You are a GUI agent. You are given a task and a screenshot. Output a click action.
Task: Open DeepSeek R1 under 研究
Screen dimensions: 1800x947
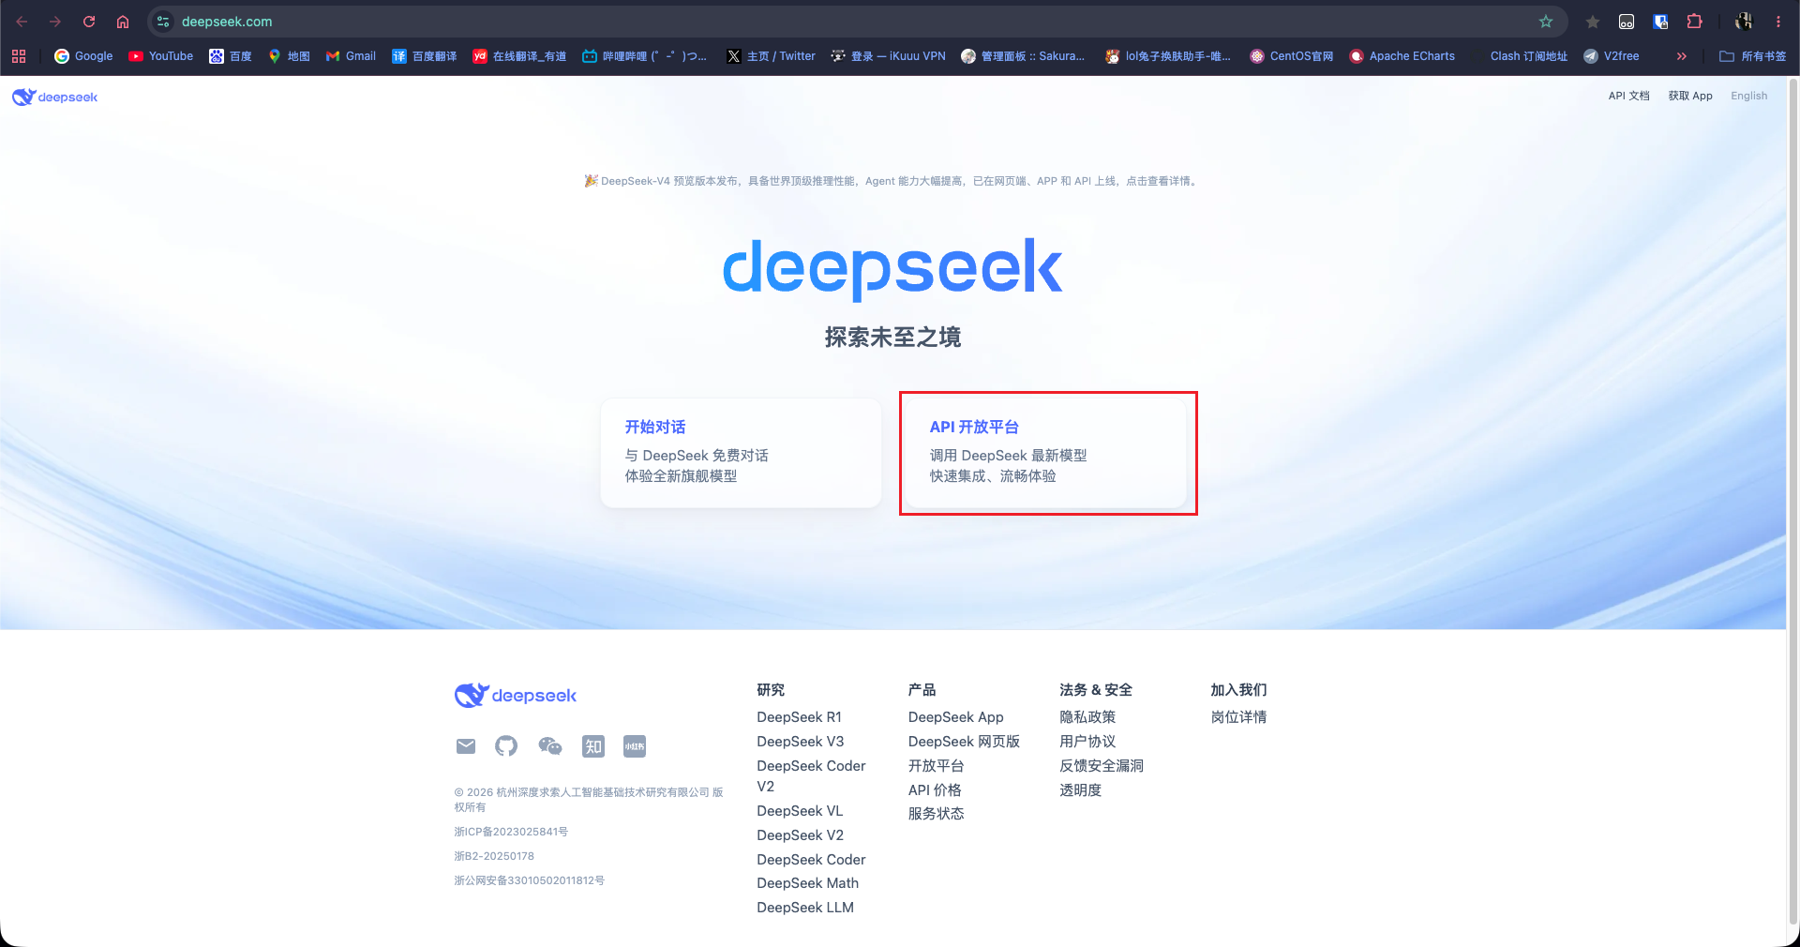point(799,717)
